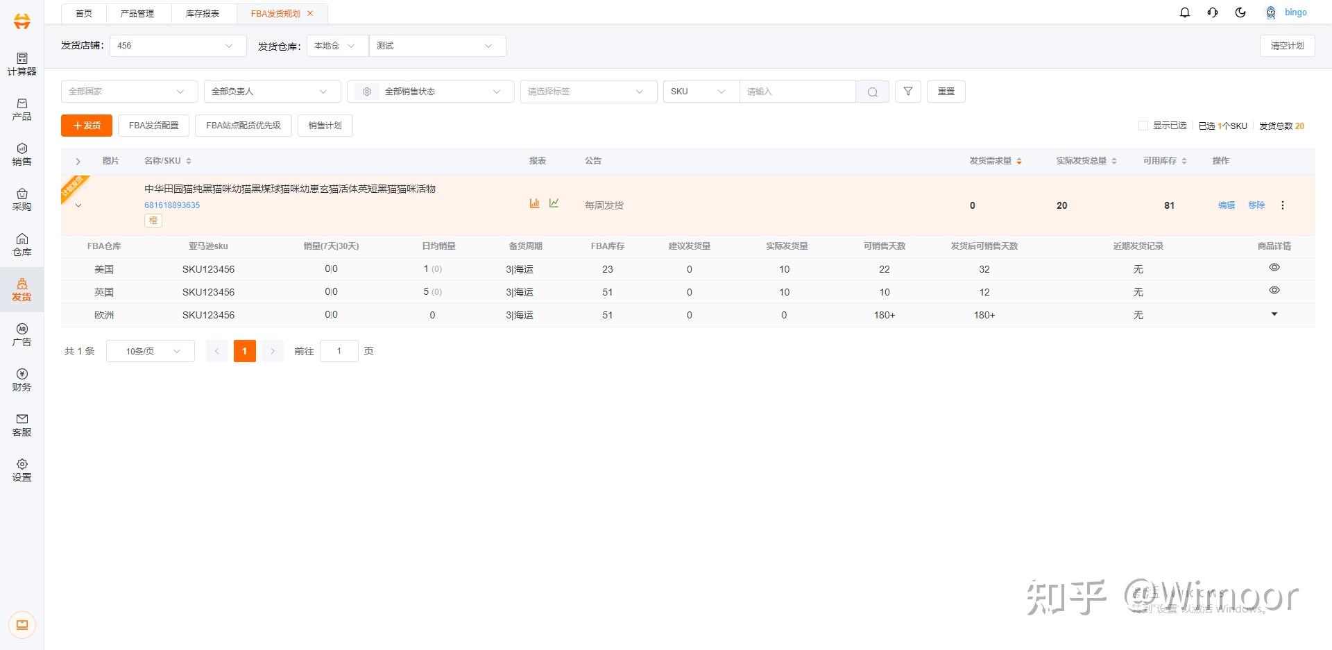
Task: View product details for 美国 row
Action: (x=1274, y=267)
